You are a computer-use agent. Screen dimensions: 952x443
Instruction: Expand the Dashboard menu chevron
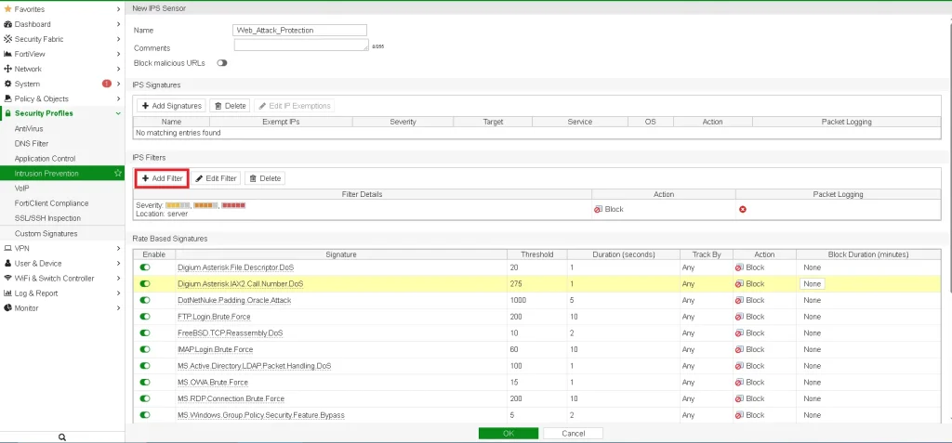[118, 24]
